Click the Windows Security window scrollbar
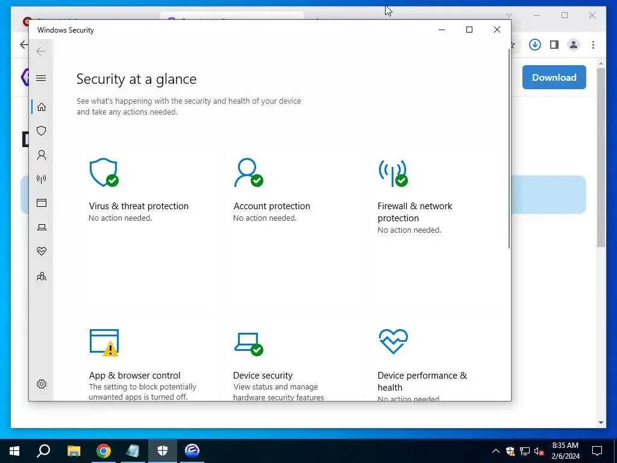This screenshot has width=617, height=463. pyautogui.click(x=509, y=148)
